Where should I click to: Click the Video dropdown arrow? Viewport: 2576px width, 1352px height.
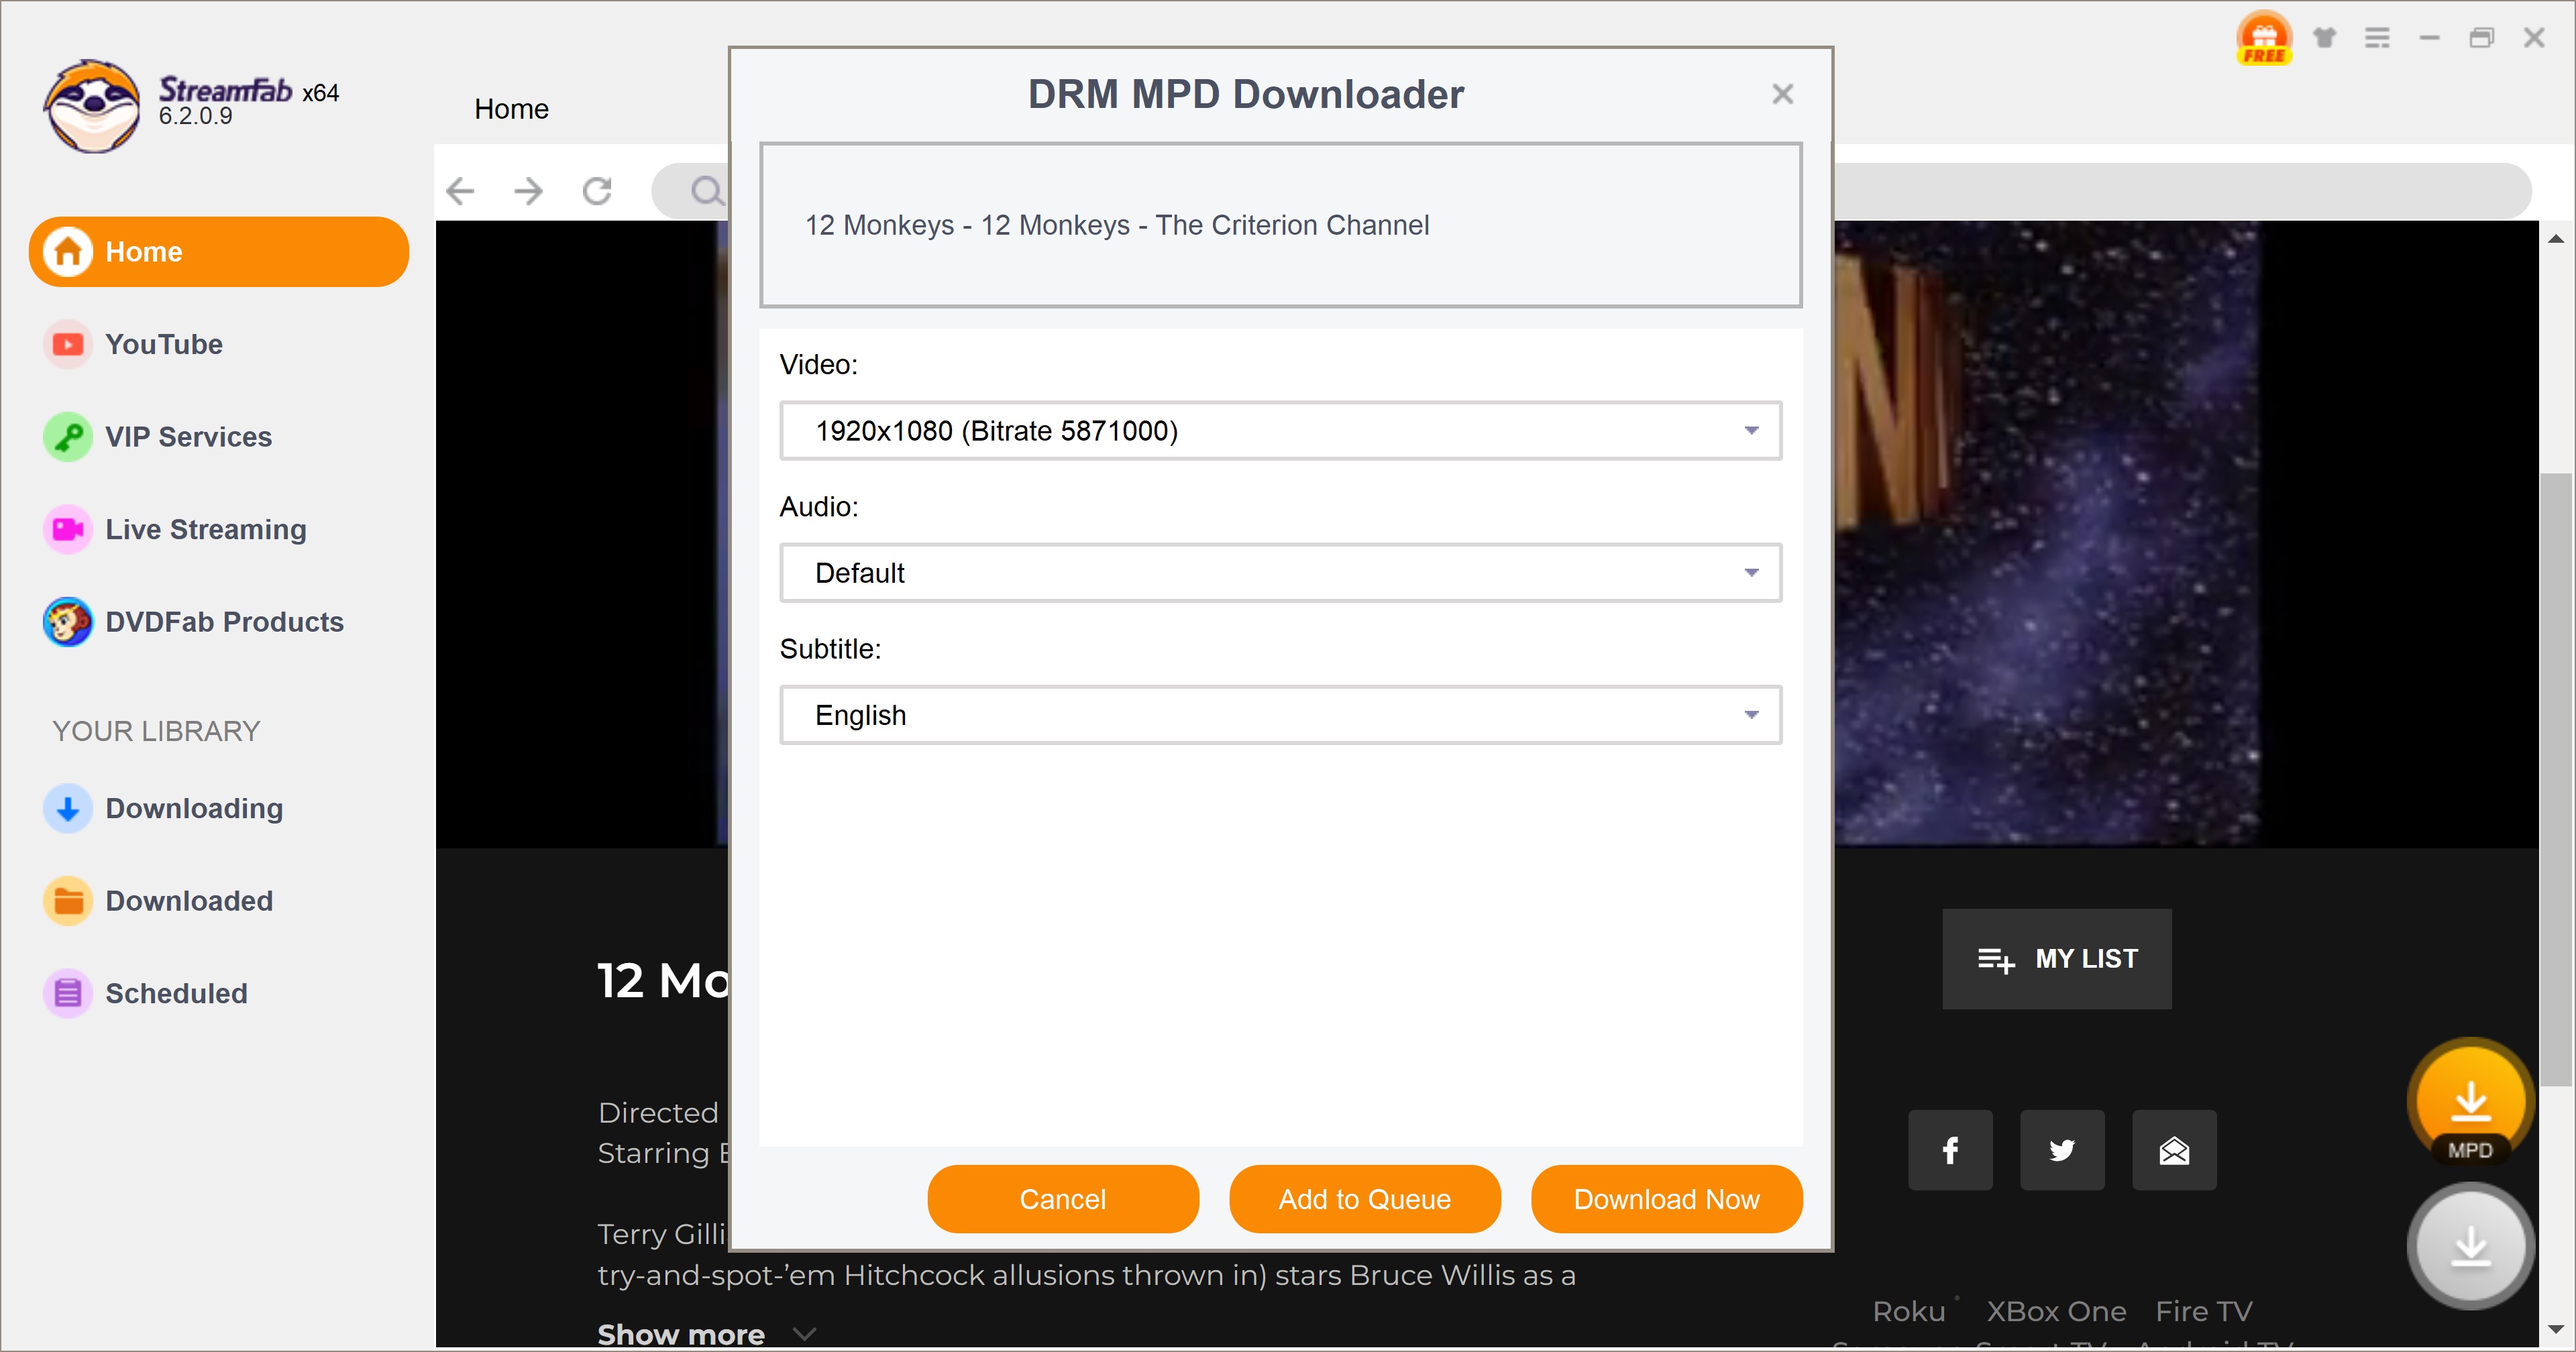click(x=1751, y=431)
